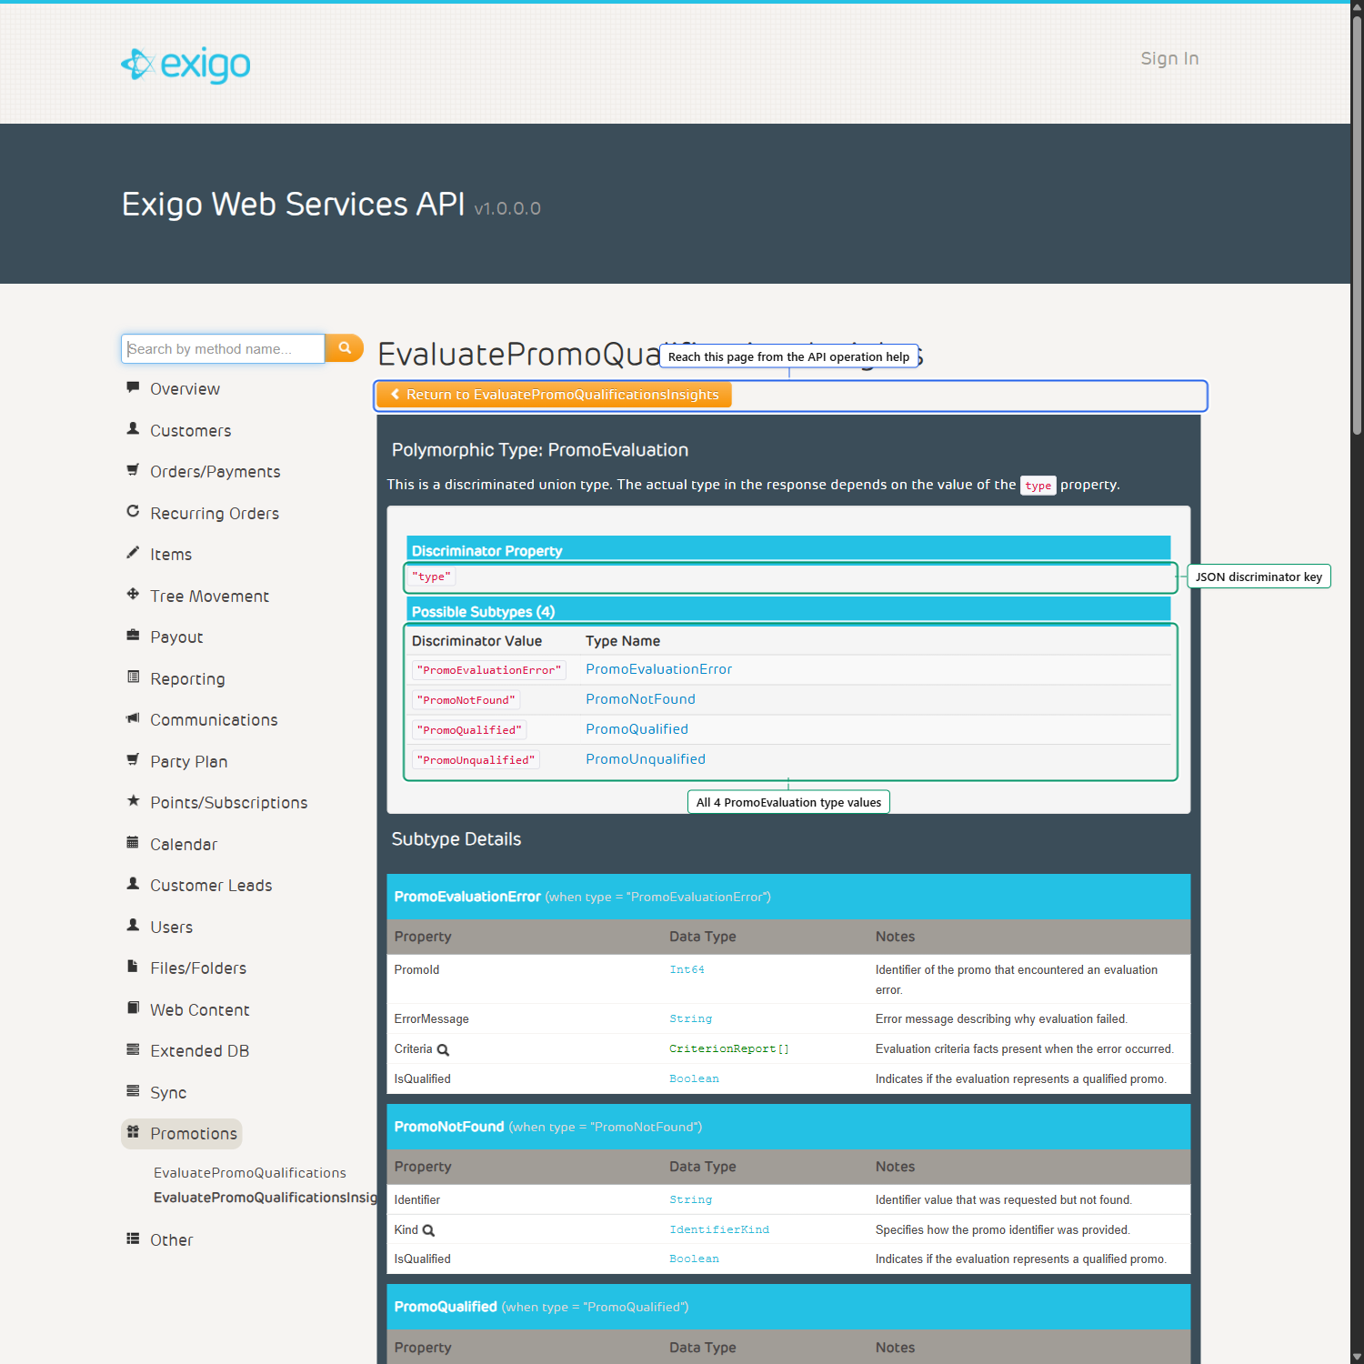Click the Int64 data type for PromoId
The image size is (1364, 1364).
[x=687, y=969]
